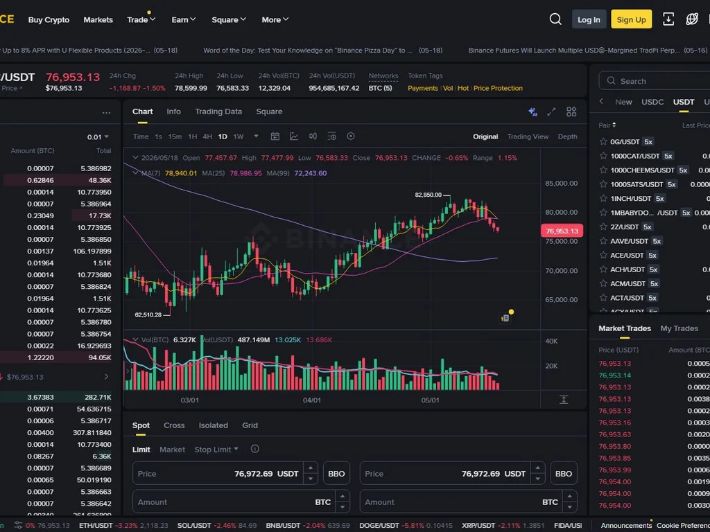Open the Trade dropdown menu
The height and width of the screenshot is (532, 710).
(x=141, y=19)
